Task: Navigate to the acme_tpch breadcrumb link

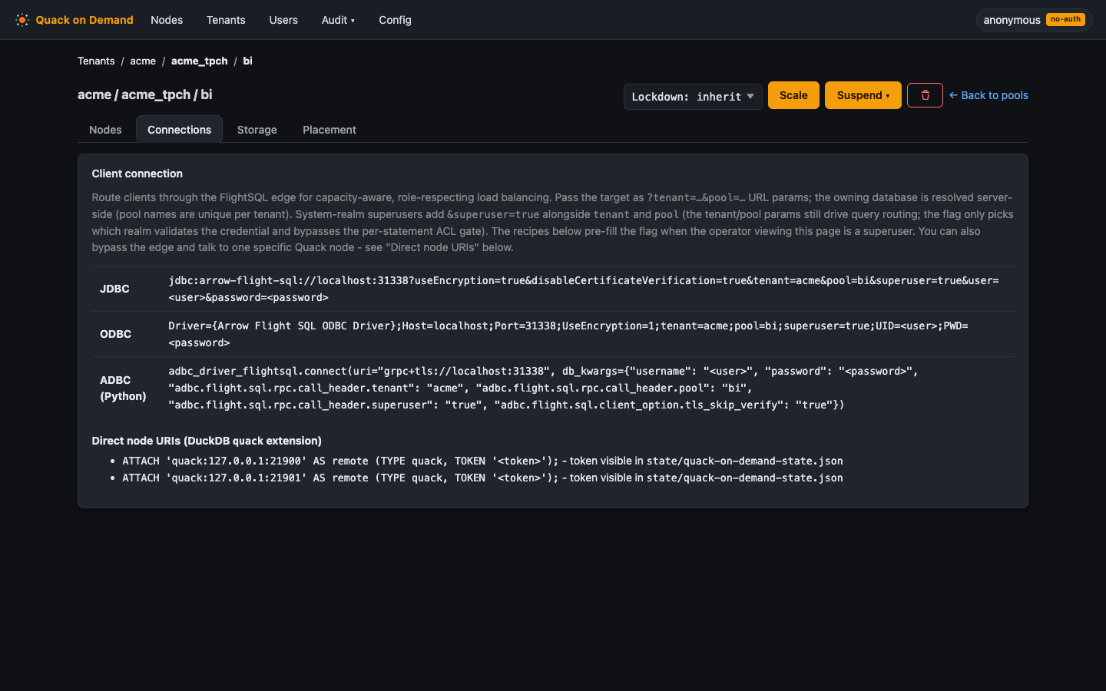Action: coord(200,61)
